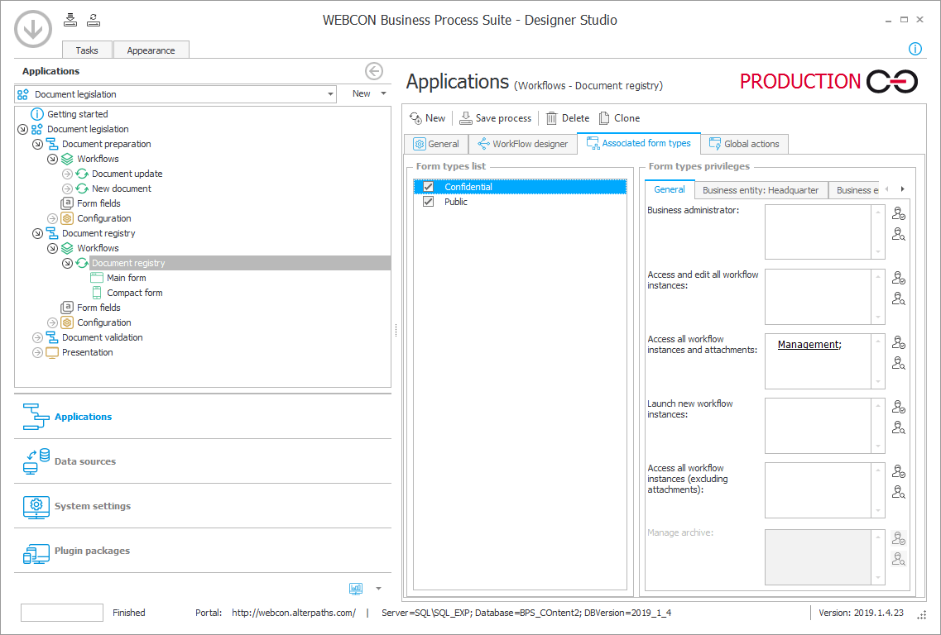The width and height of the screenshot is (941, 635).
Task: Click the Applications section icon in sidebar
Action: 36,417
